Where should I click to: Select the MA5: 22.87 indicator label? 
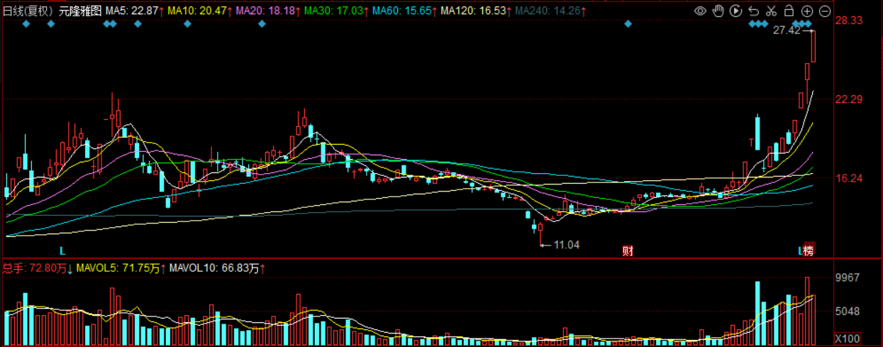coord(135,11)
